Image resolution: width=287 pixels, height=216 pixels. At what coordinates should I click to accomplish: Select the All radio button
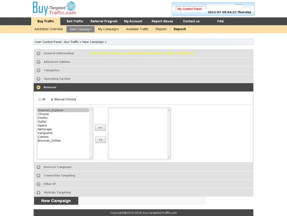point(40,100)
